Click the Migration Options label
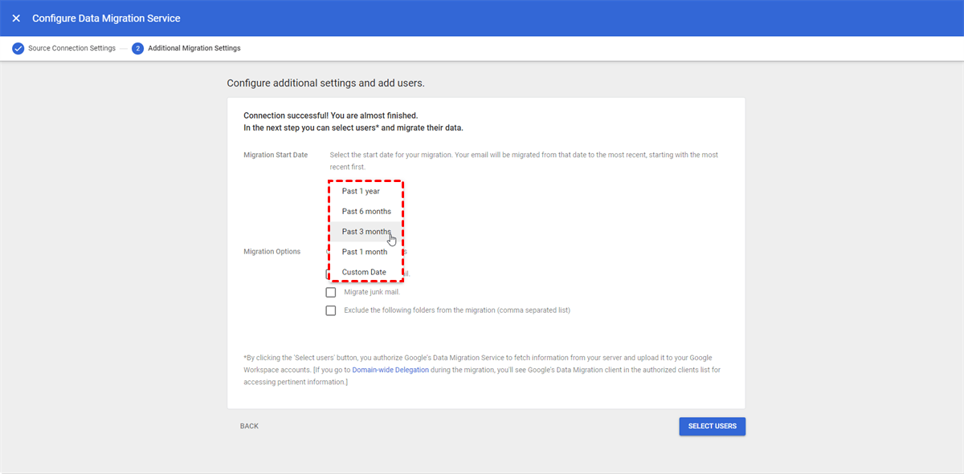 272,252
